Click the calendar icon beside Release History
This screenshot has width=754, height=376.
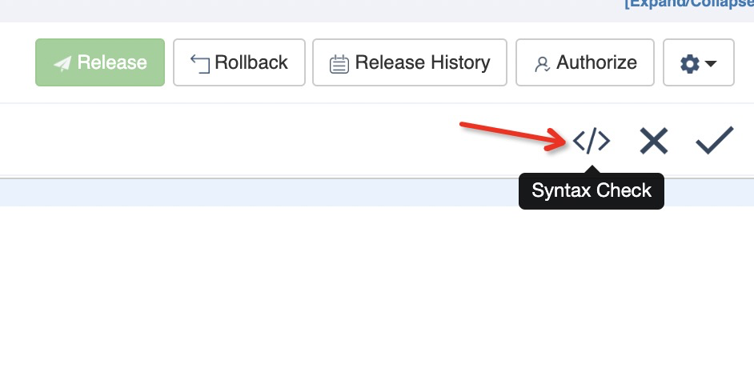click(x=339, y=64)
